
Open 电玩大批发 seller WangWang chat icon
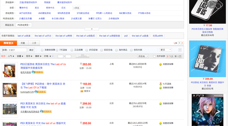[38, 72]
